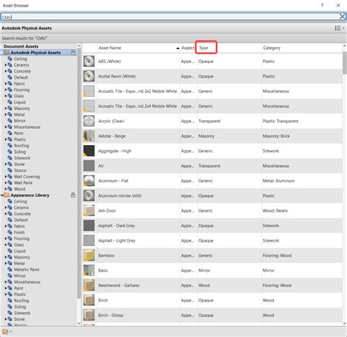Select Stucco in Autodesk Physical Assets tree
The height and width of the screenshot is (337, 347).
20,171
